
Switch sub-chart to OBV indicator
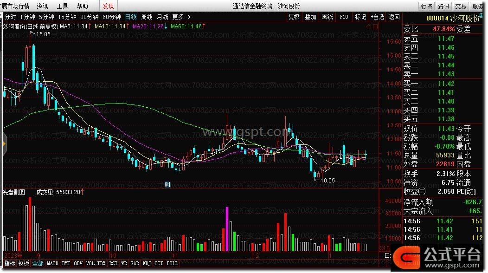[x=78, y=263]
